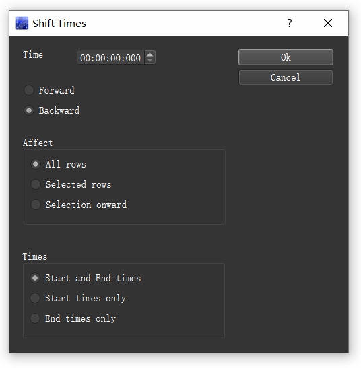Increase time with the up spinner arrow
Screen dimensions: 361x368
tap(150, 54)
